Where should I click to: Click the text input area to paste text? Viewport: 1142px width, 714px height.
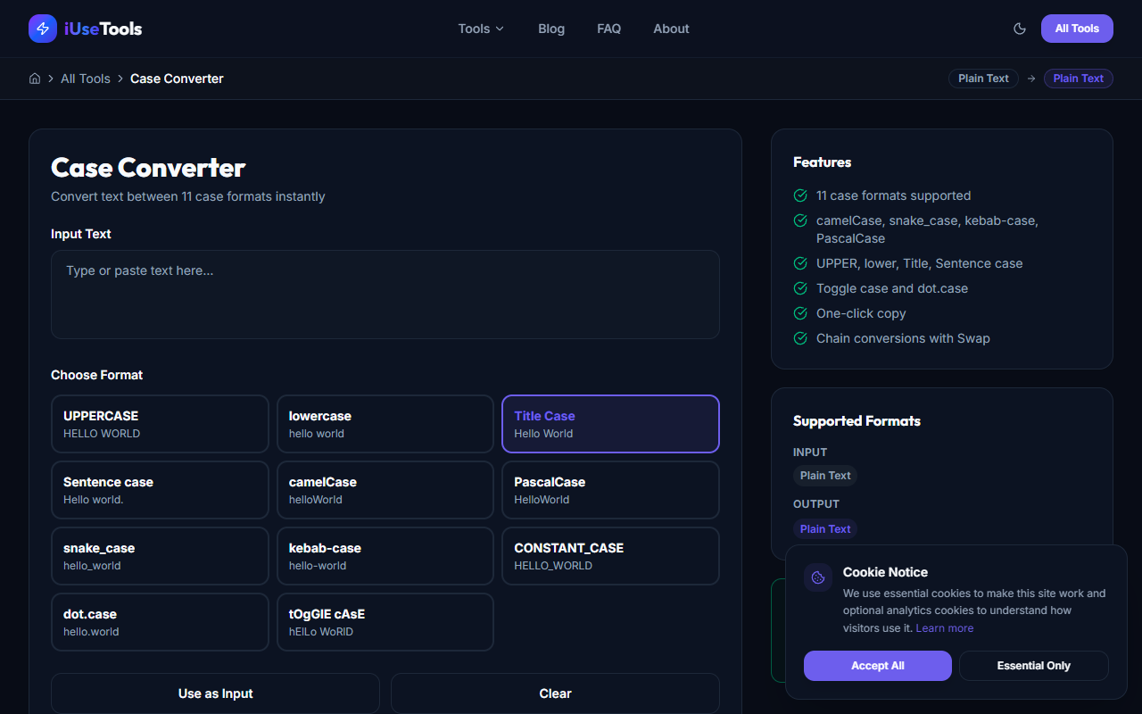tap(385, 295)
